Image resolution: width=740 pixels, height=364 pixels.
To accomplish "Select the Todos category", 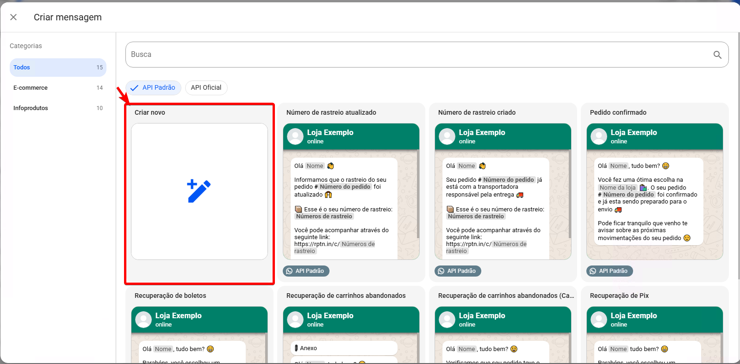I will [x=58, y=68].
